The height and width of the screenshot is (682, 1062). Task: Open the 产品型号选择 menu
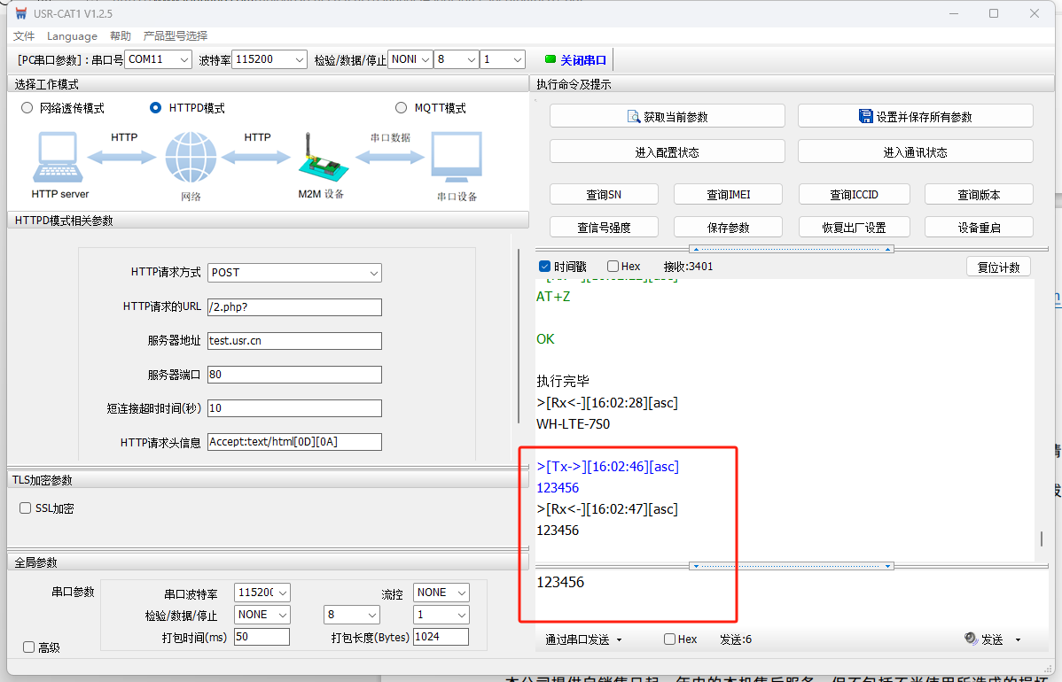(x=176, y=35)
